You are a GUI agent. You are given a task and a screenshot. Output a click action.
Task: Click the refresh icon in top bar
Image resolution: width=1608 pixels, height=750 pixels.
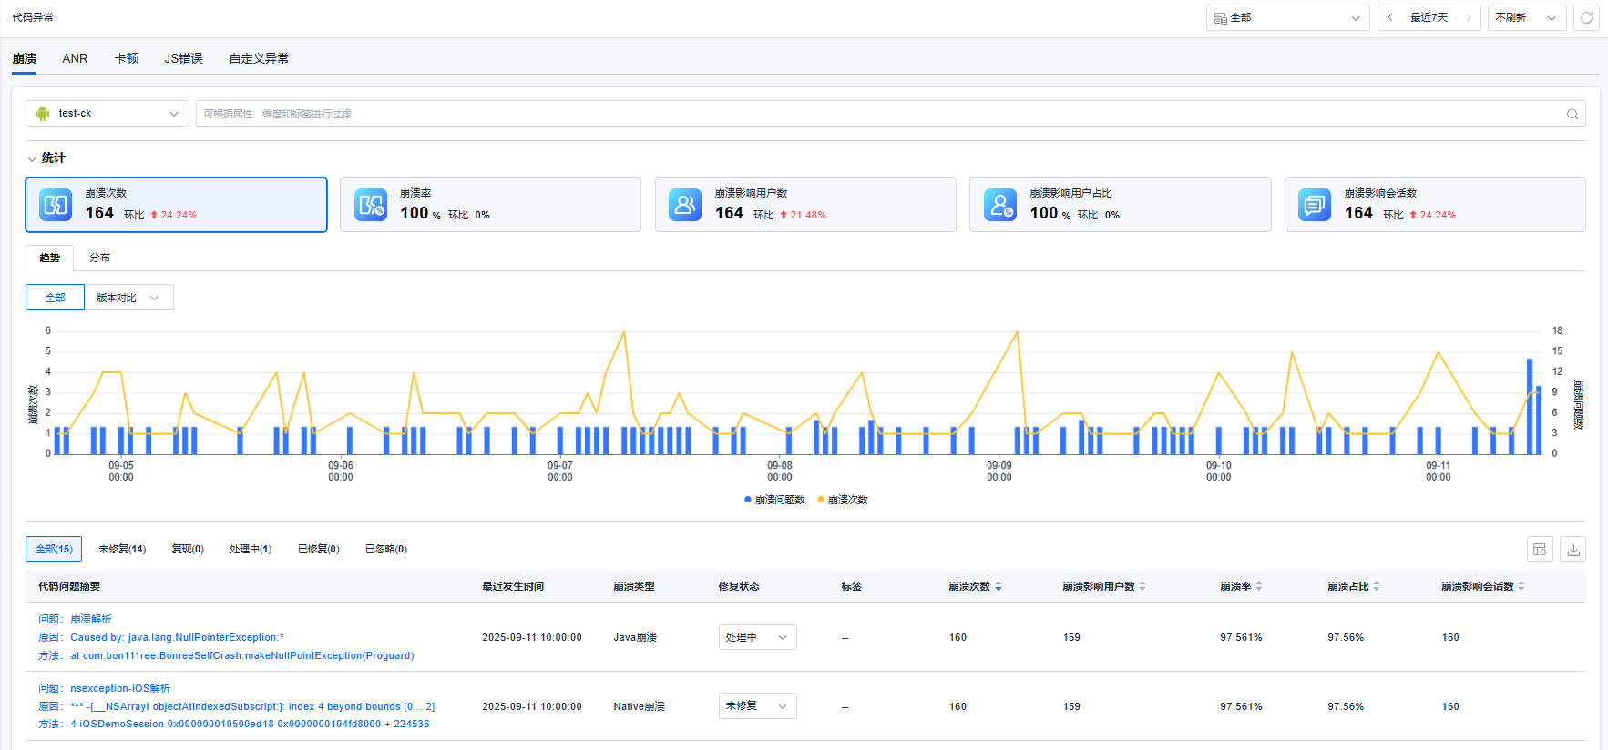point(1586,18)
